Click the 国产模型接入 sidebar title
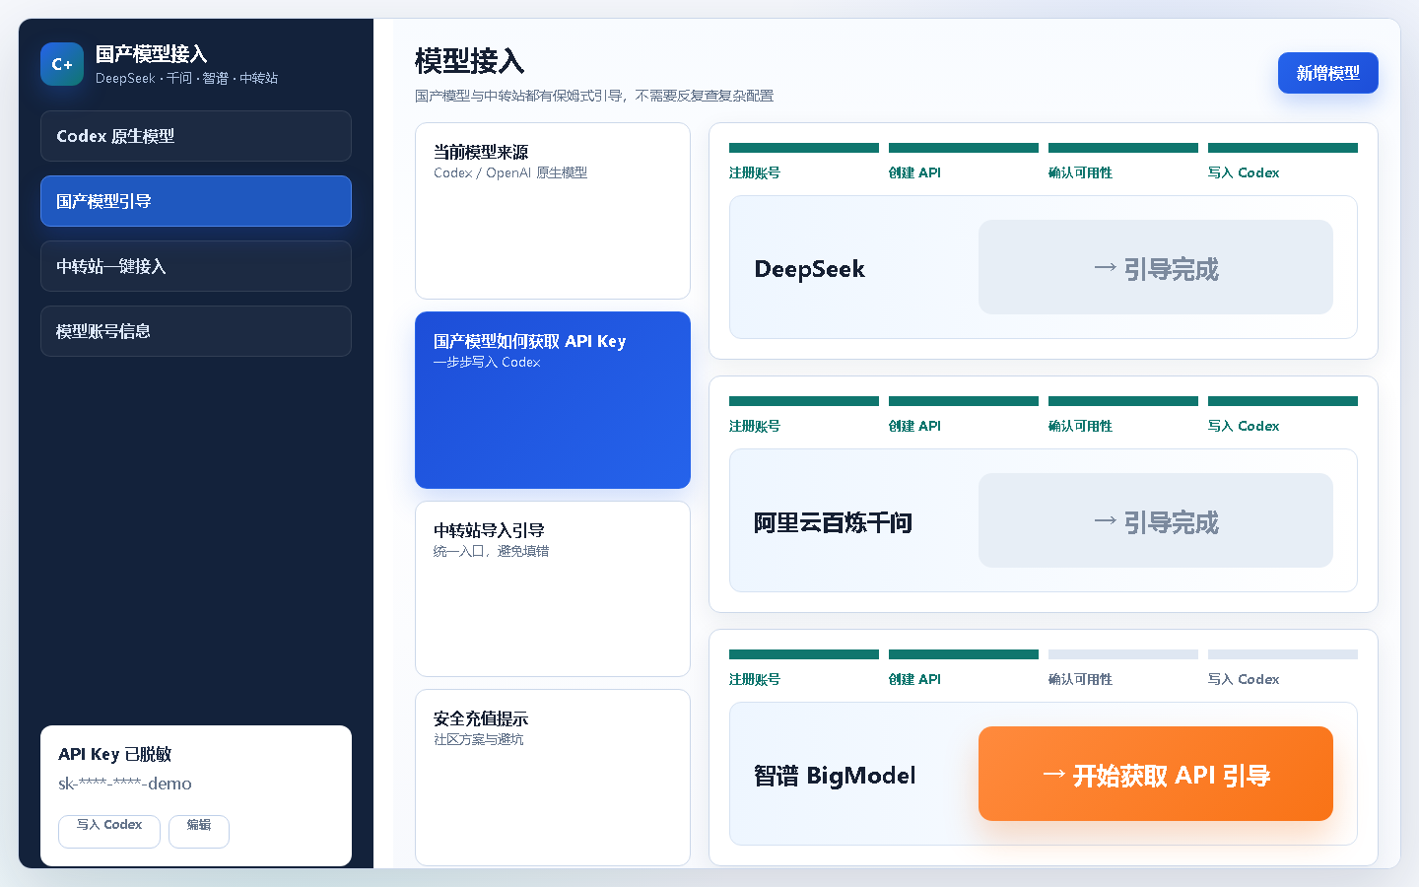The image size is (1419, 887). (x=151, y=54)
